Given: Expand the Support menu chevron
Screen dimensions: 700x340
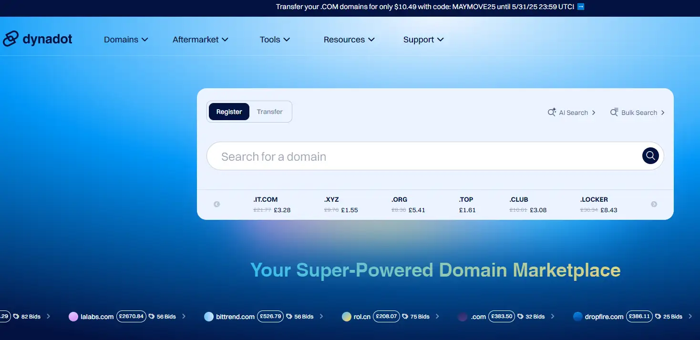Looking at the screenshot, I should point(441,40).
